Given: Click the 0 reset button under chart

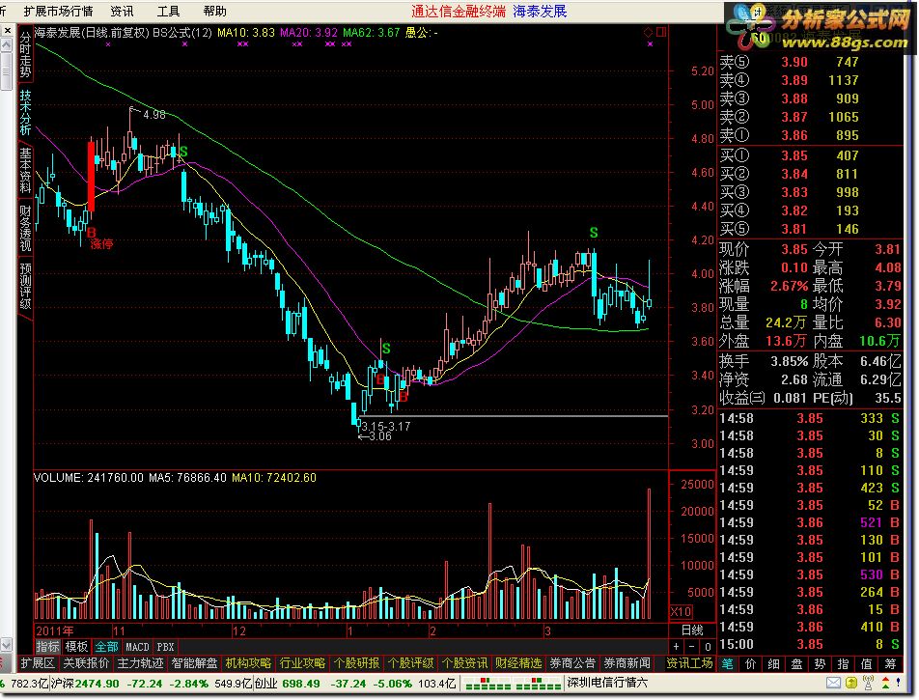Looking at the screenshot, I should click(708, 647).
